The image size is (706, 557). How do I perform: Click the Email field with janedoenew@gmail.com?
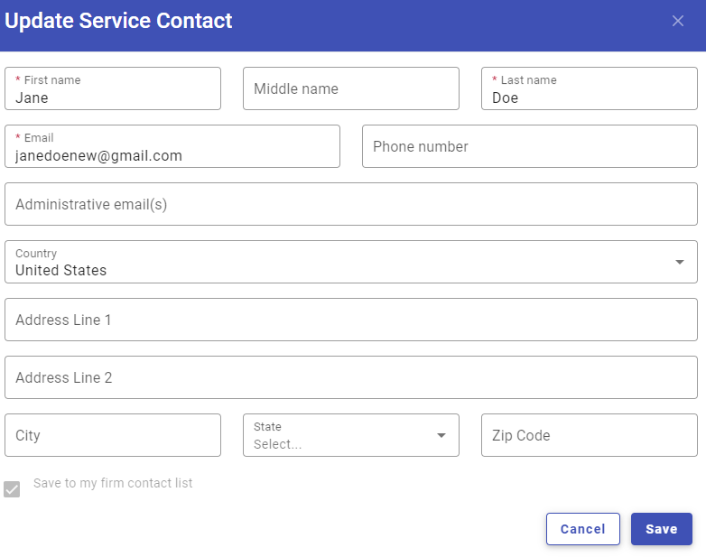coord(172,146)
